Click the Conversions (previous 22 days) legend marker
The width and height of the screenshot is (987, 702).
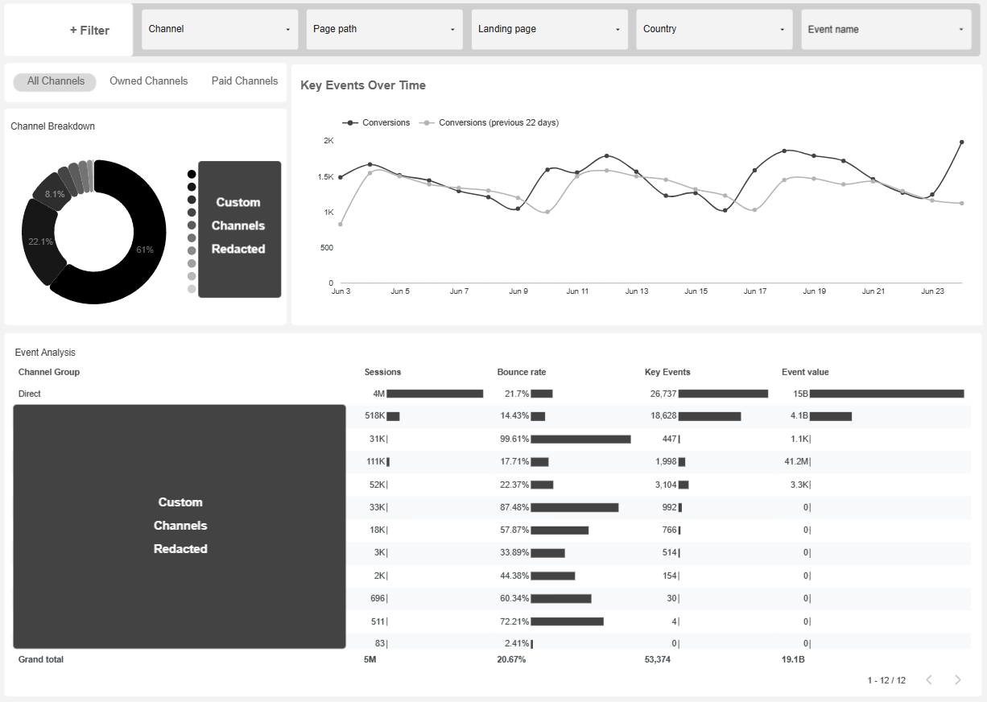(426, 122)
